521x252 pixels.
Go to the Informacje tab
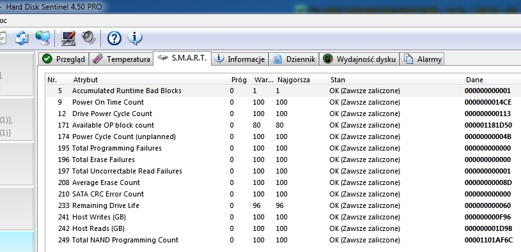click(x=240, y=59)
